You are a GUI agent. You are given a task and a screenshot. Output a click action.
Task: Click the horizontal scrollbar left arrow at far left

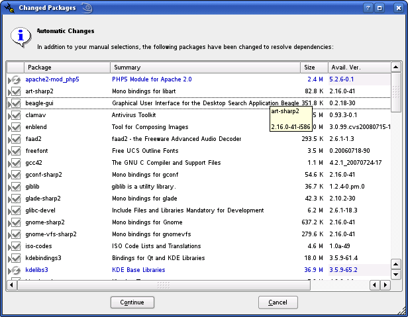point(11,285)
